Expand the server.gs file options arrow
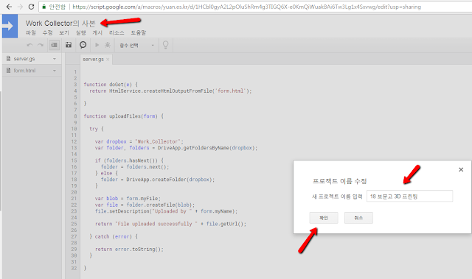Image resolution: width=472 pixels, height=279 pixels. click(55, 59)
